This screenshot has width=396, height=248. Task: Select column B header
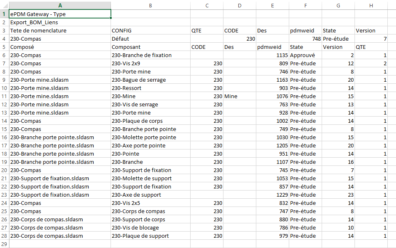(x=150, y=5)
